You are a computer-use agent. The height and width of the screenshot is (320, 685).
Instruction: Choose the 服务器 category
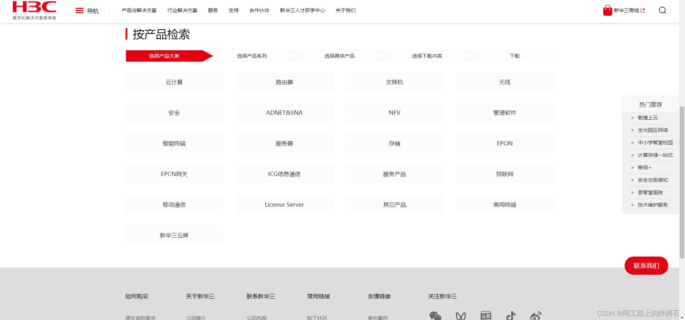(x=284, y=143)
